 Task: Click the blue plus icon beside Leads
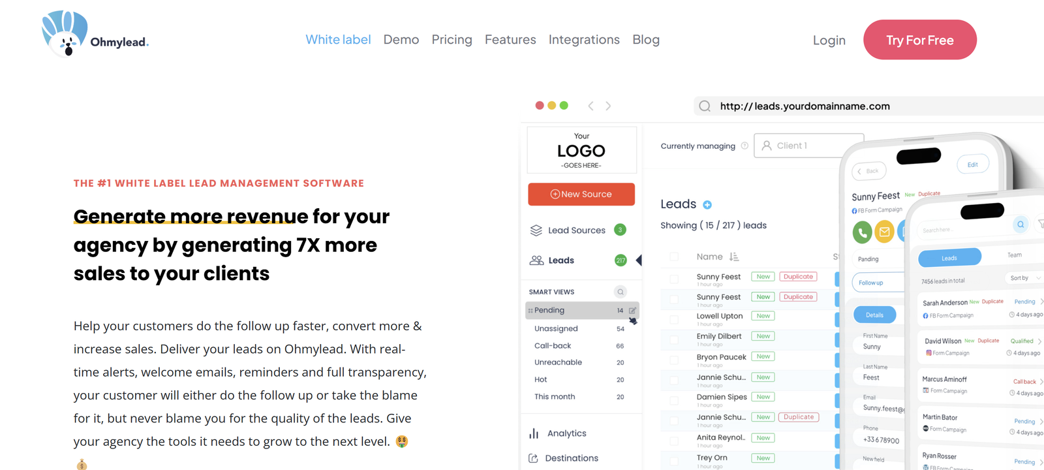click(707, 205)
